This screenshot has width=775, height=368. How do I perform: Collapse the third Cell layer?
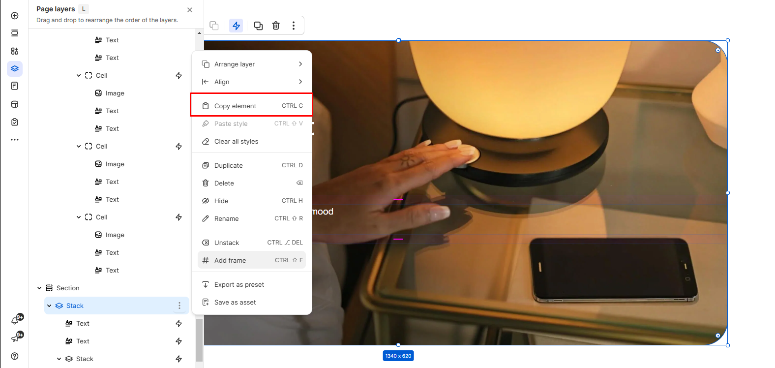(x=79, y=217)
